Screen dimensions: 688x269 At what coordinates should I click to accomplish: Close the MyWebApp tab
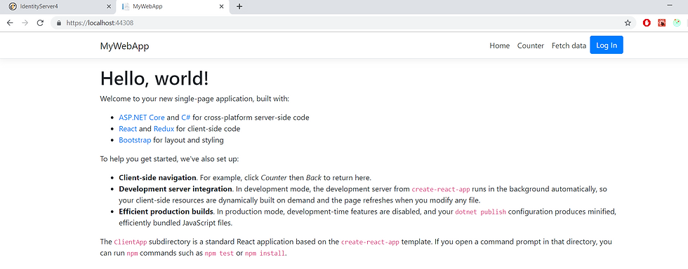coord(222,6)
